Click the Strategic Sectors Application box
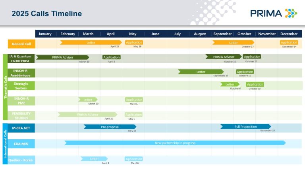Image resolution: width=305 pixels, height=171 pixels. (255, 84)
